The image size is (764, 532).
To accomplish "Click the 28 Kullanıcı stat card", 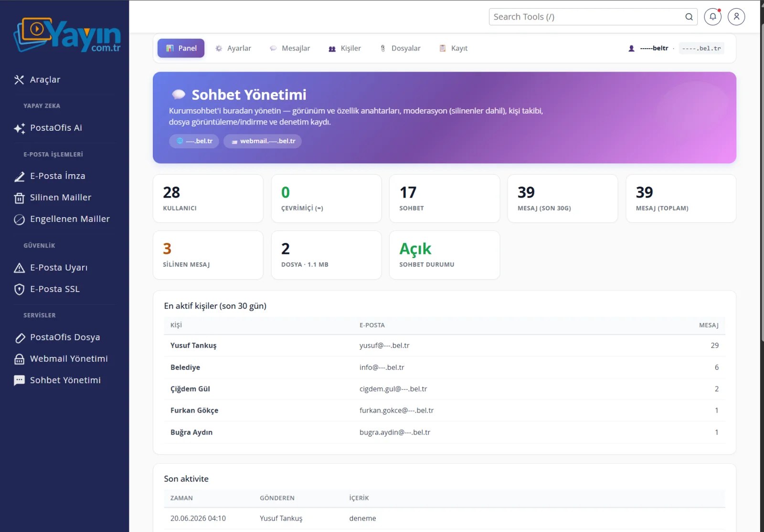I will (x=208, y=198).
